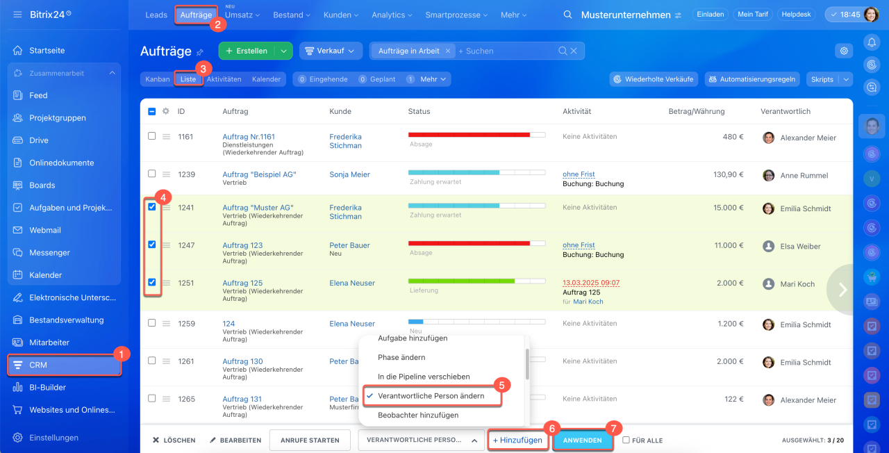Viewport: 889px width, 453px height.
Task: Select the checkbox for order 1161
Action: (152, 136)
